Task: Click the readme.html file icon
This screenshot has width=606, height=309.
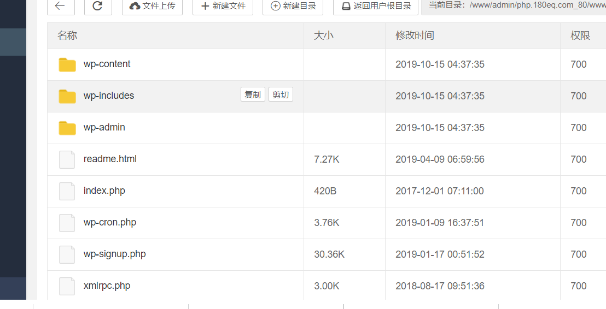Action: coord(67,159)
